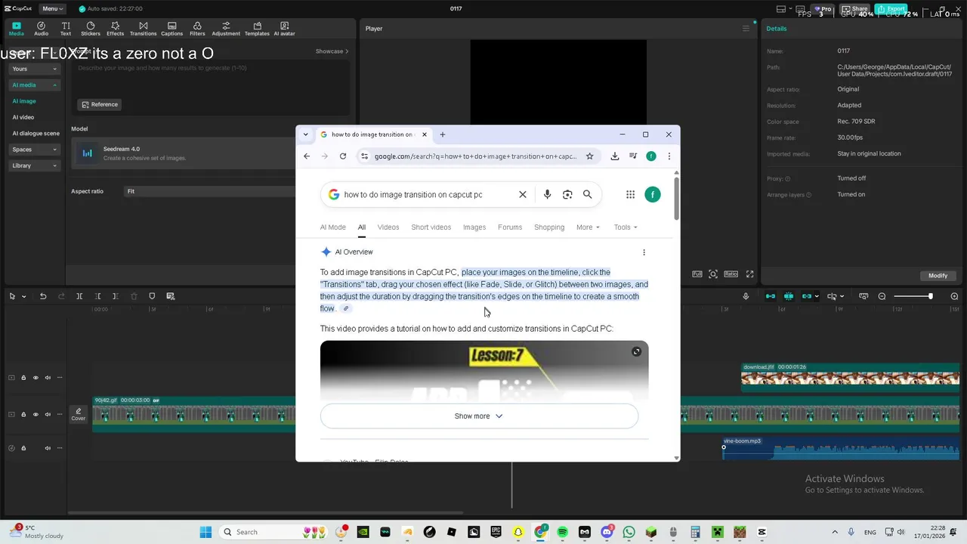Click the Ratio button in the player
The width and height of the screenshot is (967, 544).
(x=731, y=274)
